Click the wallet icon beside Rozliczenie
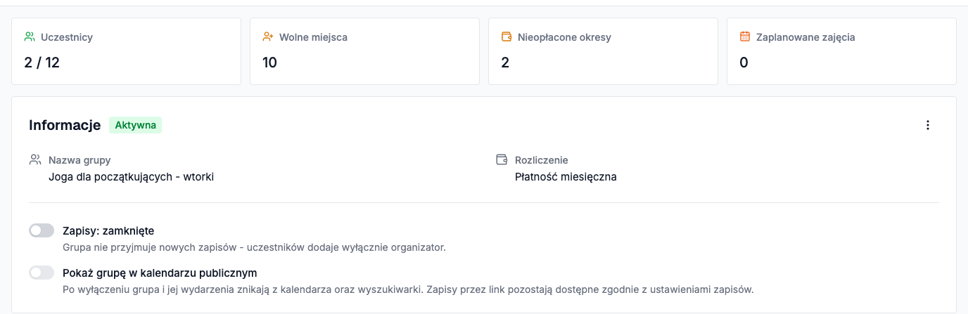The image size is (968, 314). pyautogui.click(x=502, y=159)
